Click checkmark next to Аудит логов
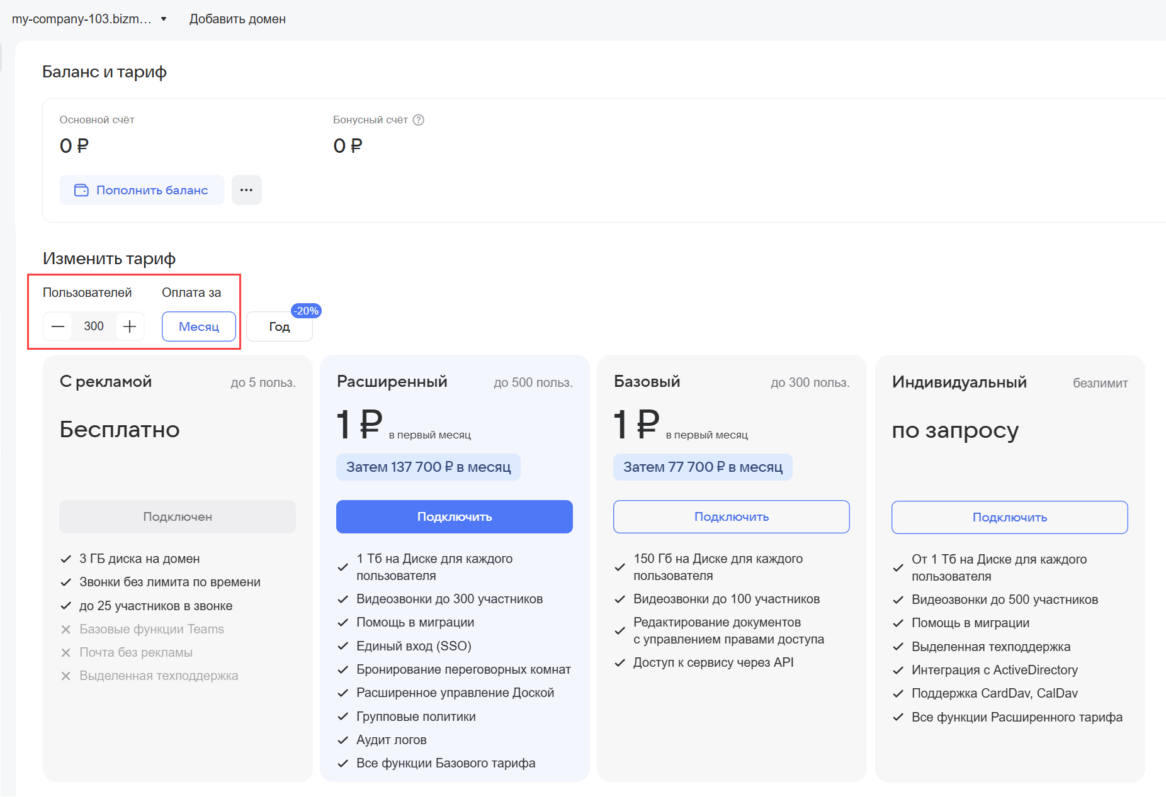The height and width of the screenshot is (797, 1166). [343, 740]
